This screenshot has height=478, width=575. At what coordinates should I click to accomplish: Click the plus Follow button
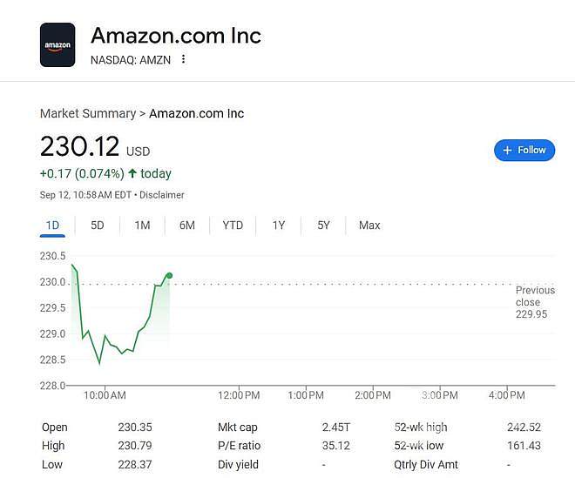click(x=524, y=150)
